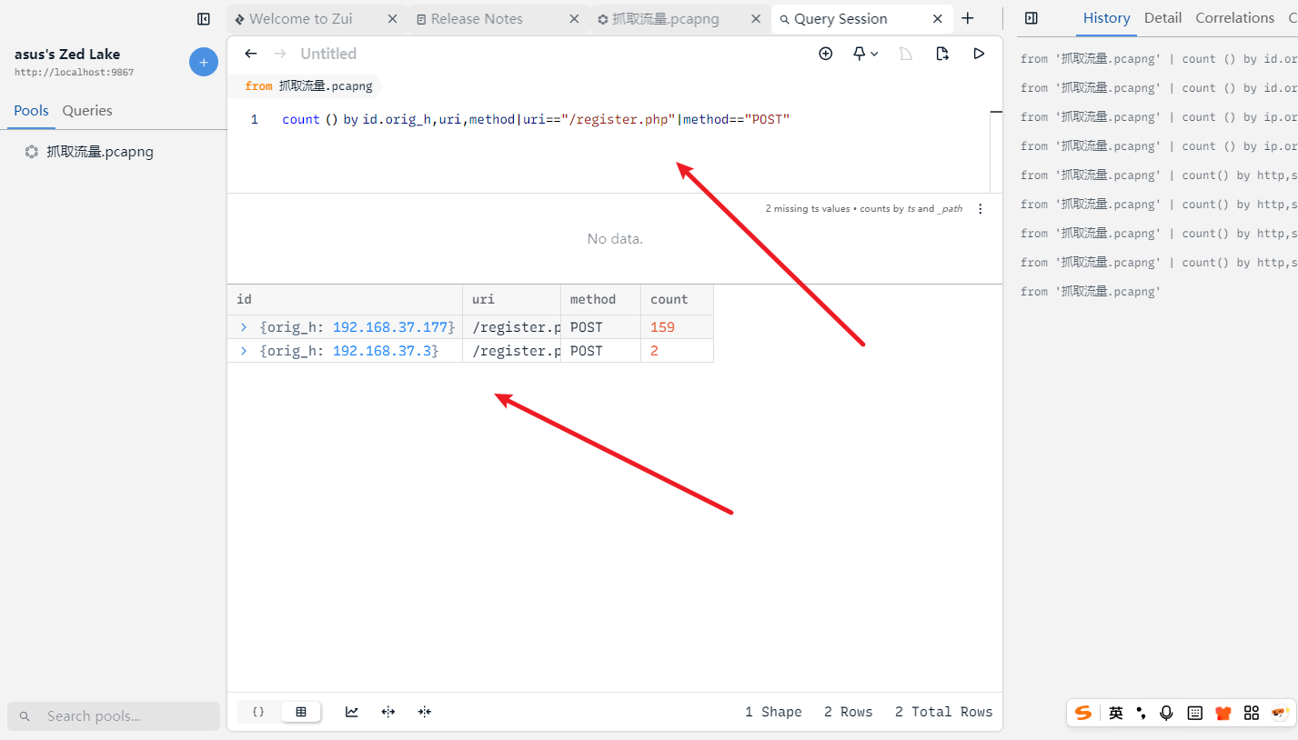Open the pin dropdown menu
The width and height of the screenshot is (1298, 740).
865,54
